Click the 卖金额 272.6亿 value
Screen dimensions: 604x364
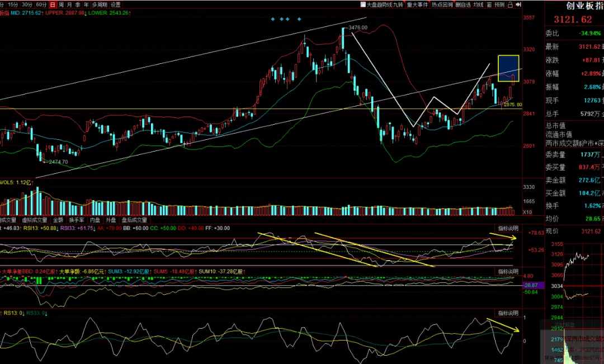pyautogui.click(x=589, y=180)
